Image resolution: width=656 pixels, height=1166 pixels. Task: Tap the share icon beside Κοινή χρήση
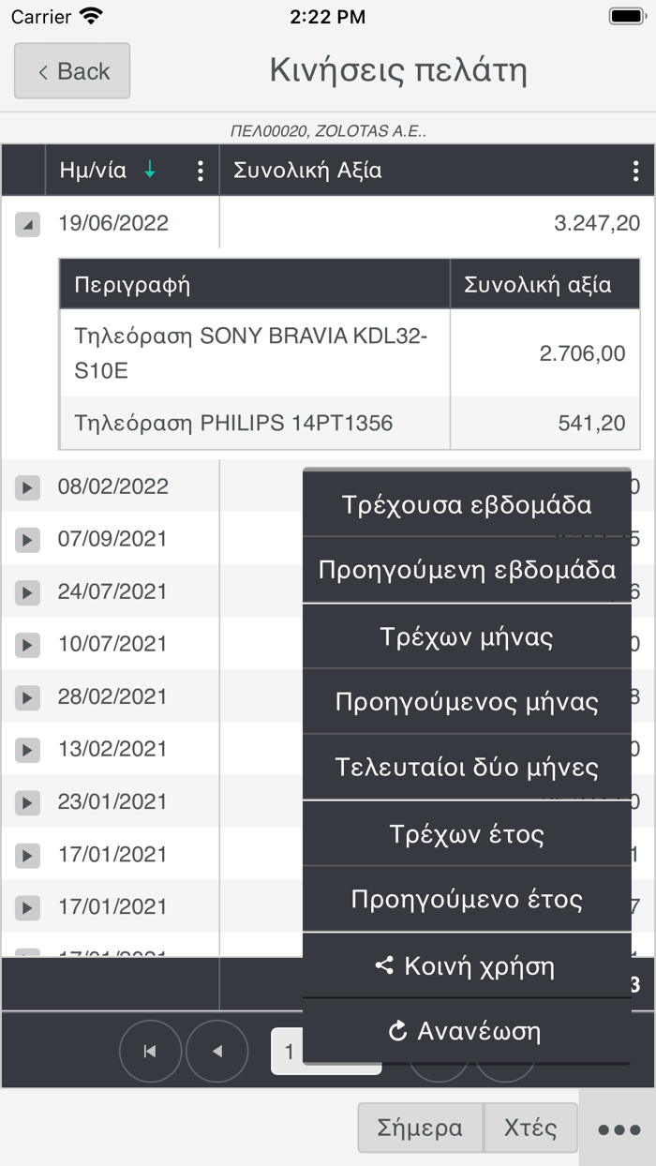(383, 964)
